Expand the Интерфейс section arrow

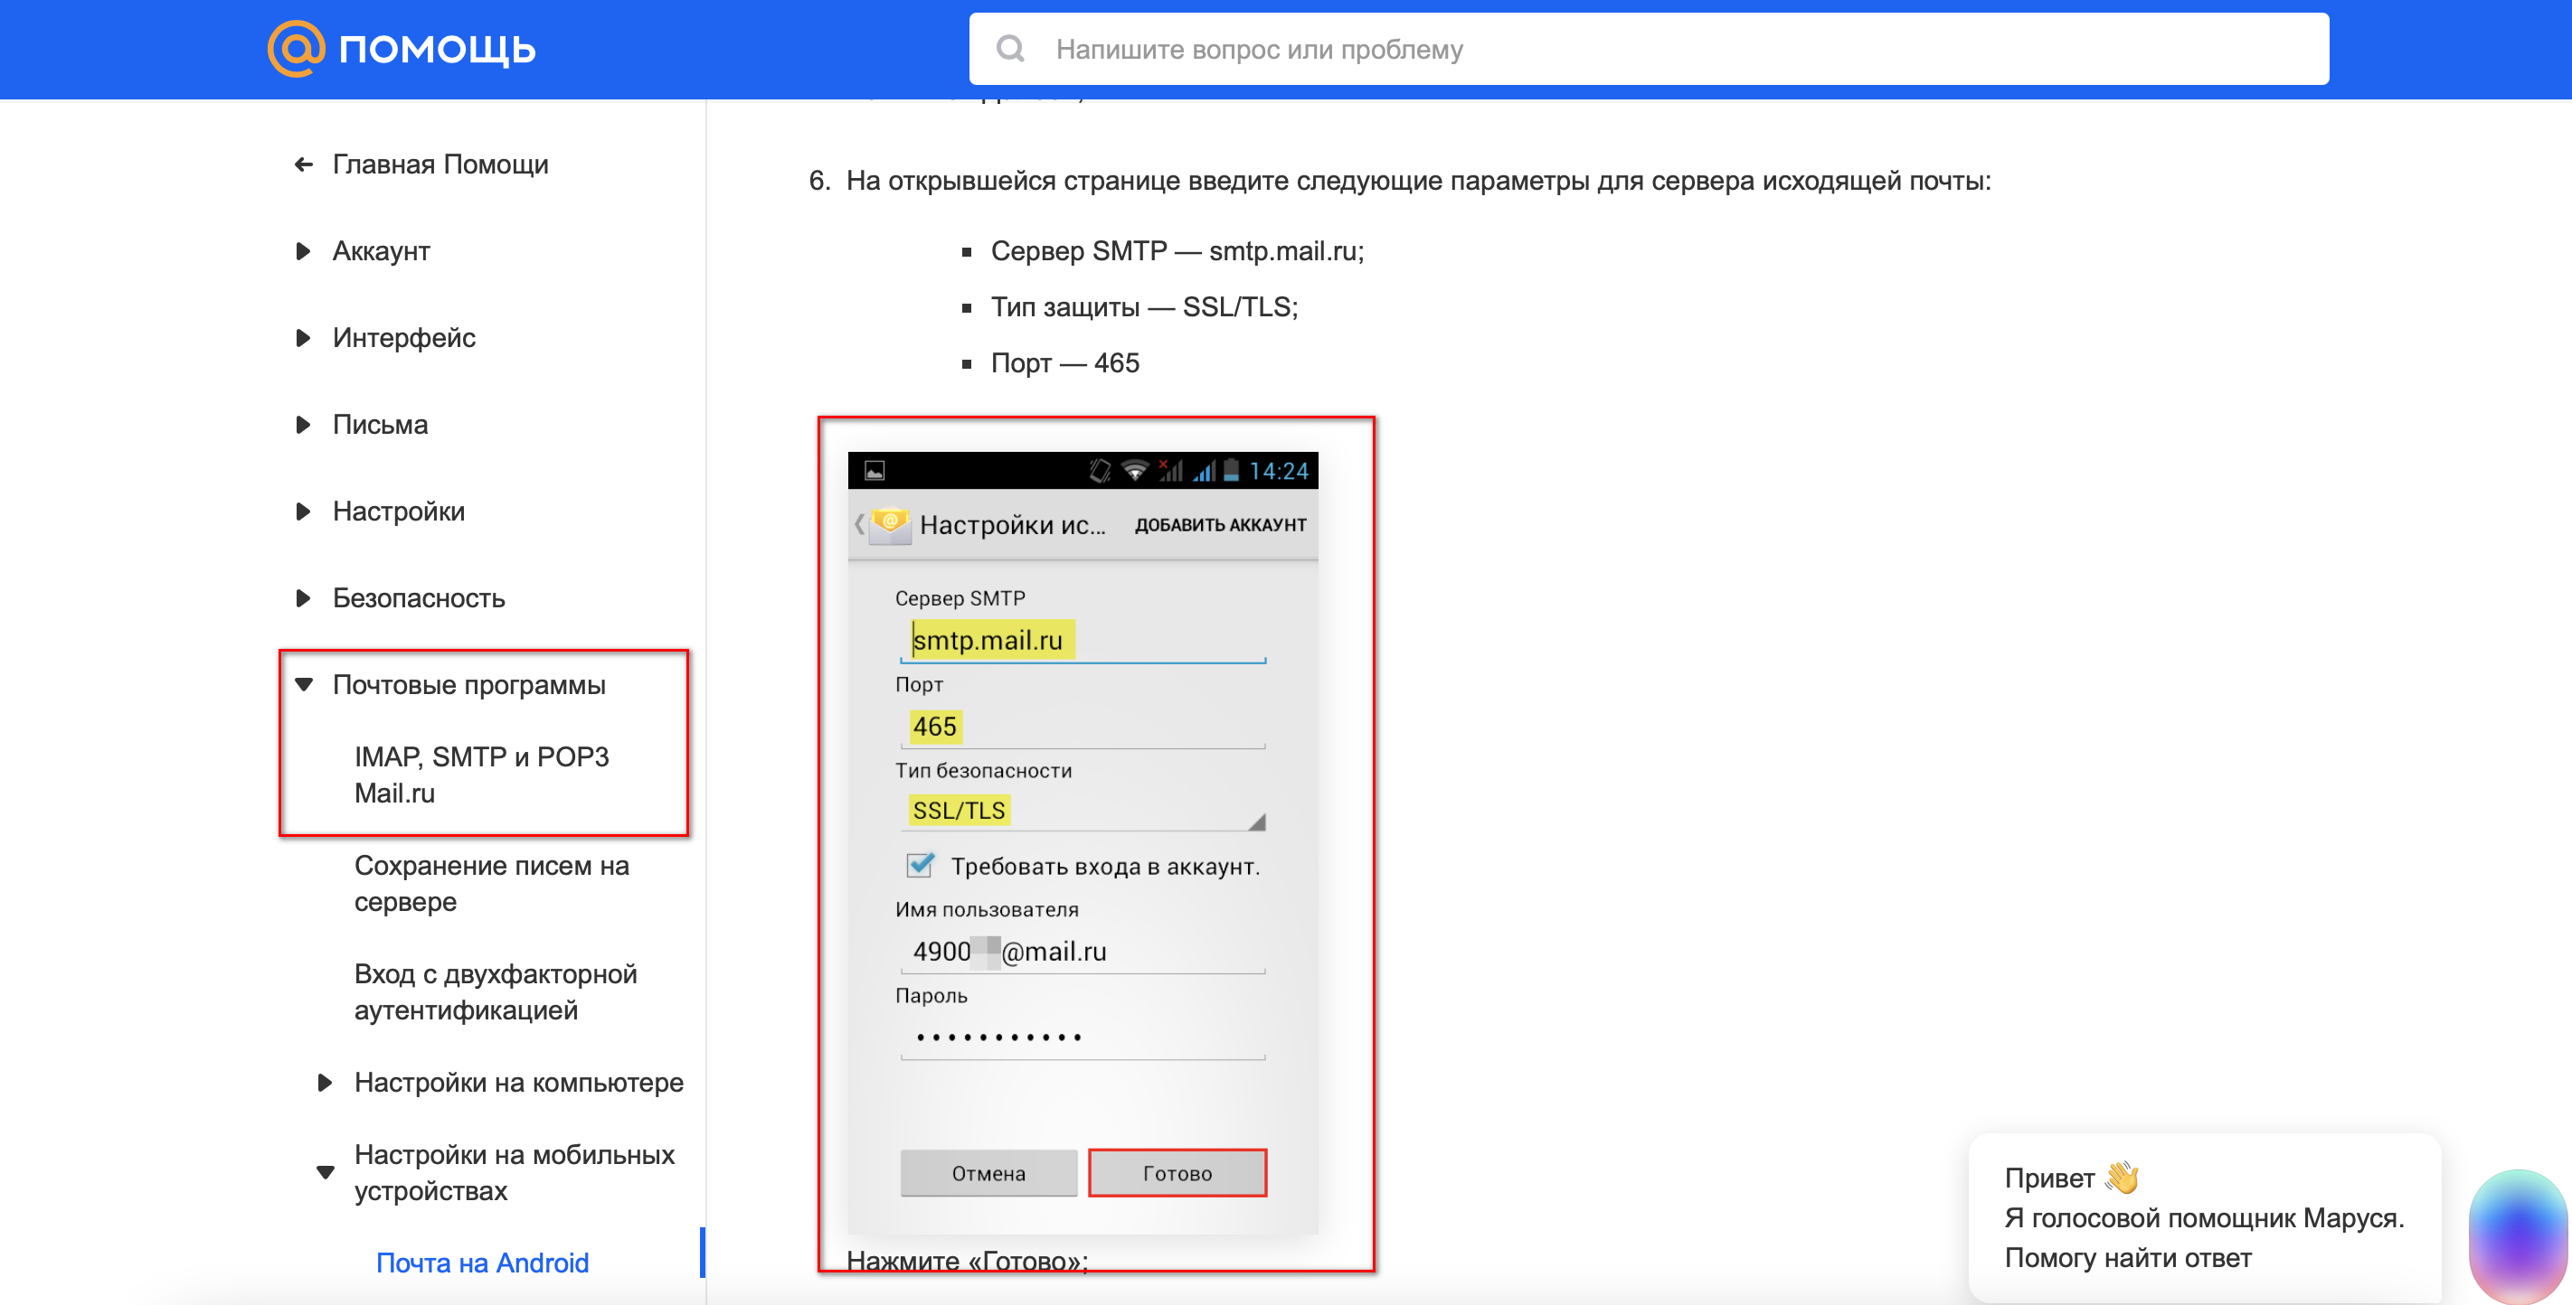click(304, 338)
